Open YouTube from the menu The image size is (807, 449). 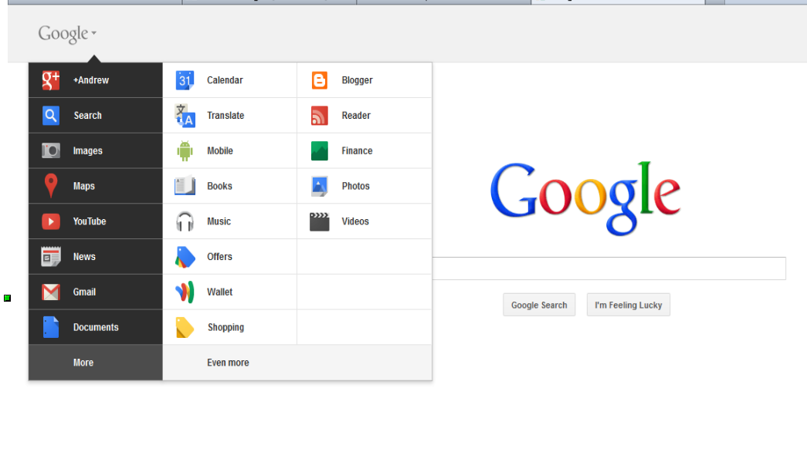(95, 221)
